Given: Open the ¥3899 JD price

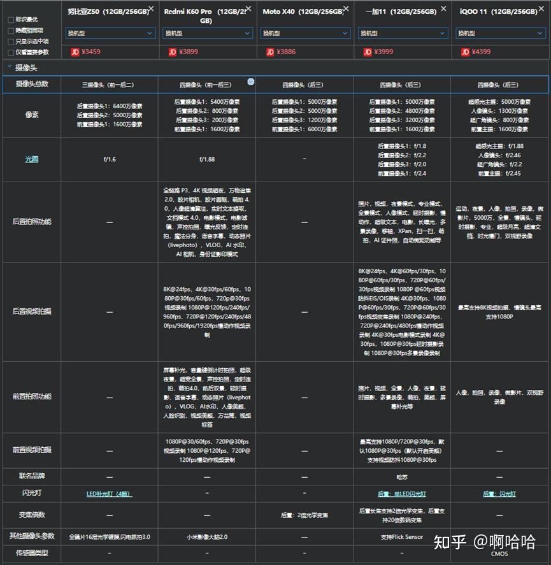Looking at the screenshot, I should [189, 52].
